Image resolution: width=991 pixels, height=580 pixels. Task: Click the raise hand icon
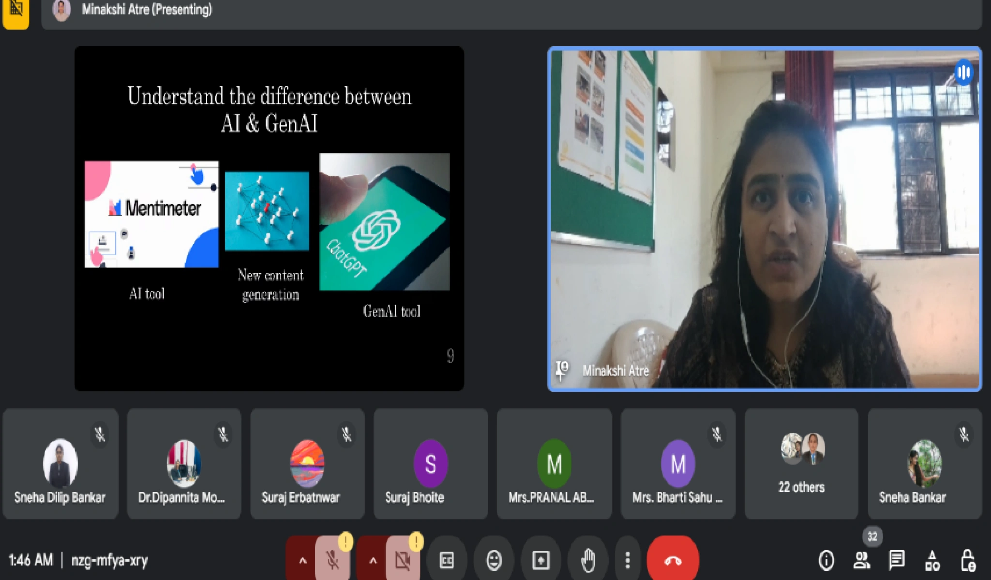click(x=587, y=560)
